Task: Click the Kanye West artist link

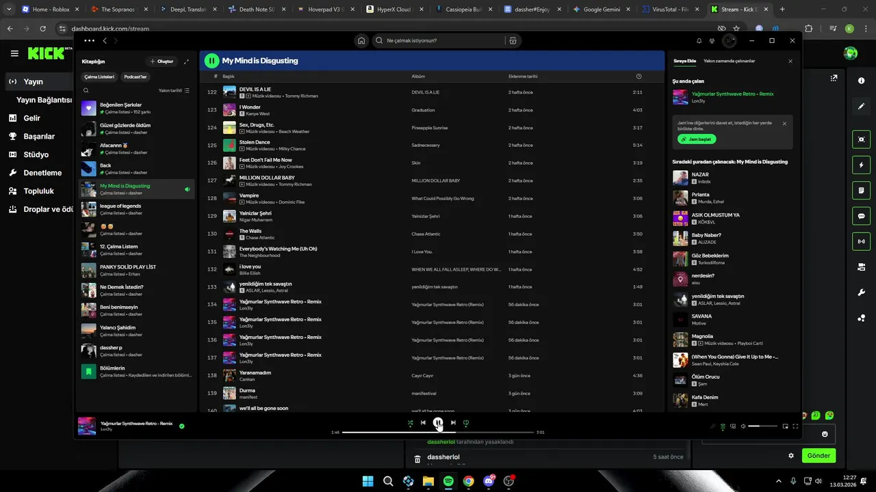Action: click(258, 113)
